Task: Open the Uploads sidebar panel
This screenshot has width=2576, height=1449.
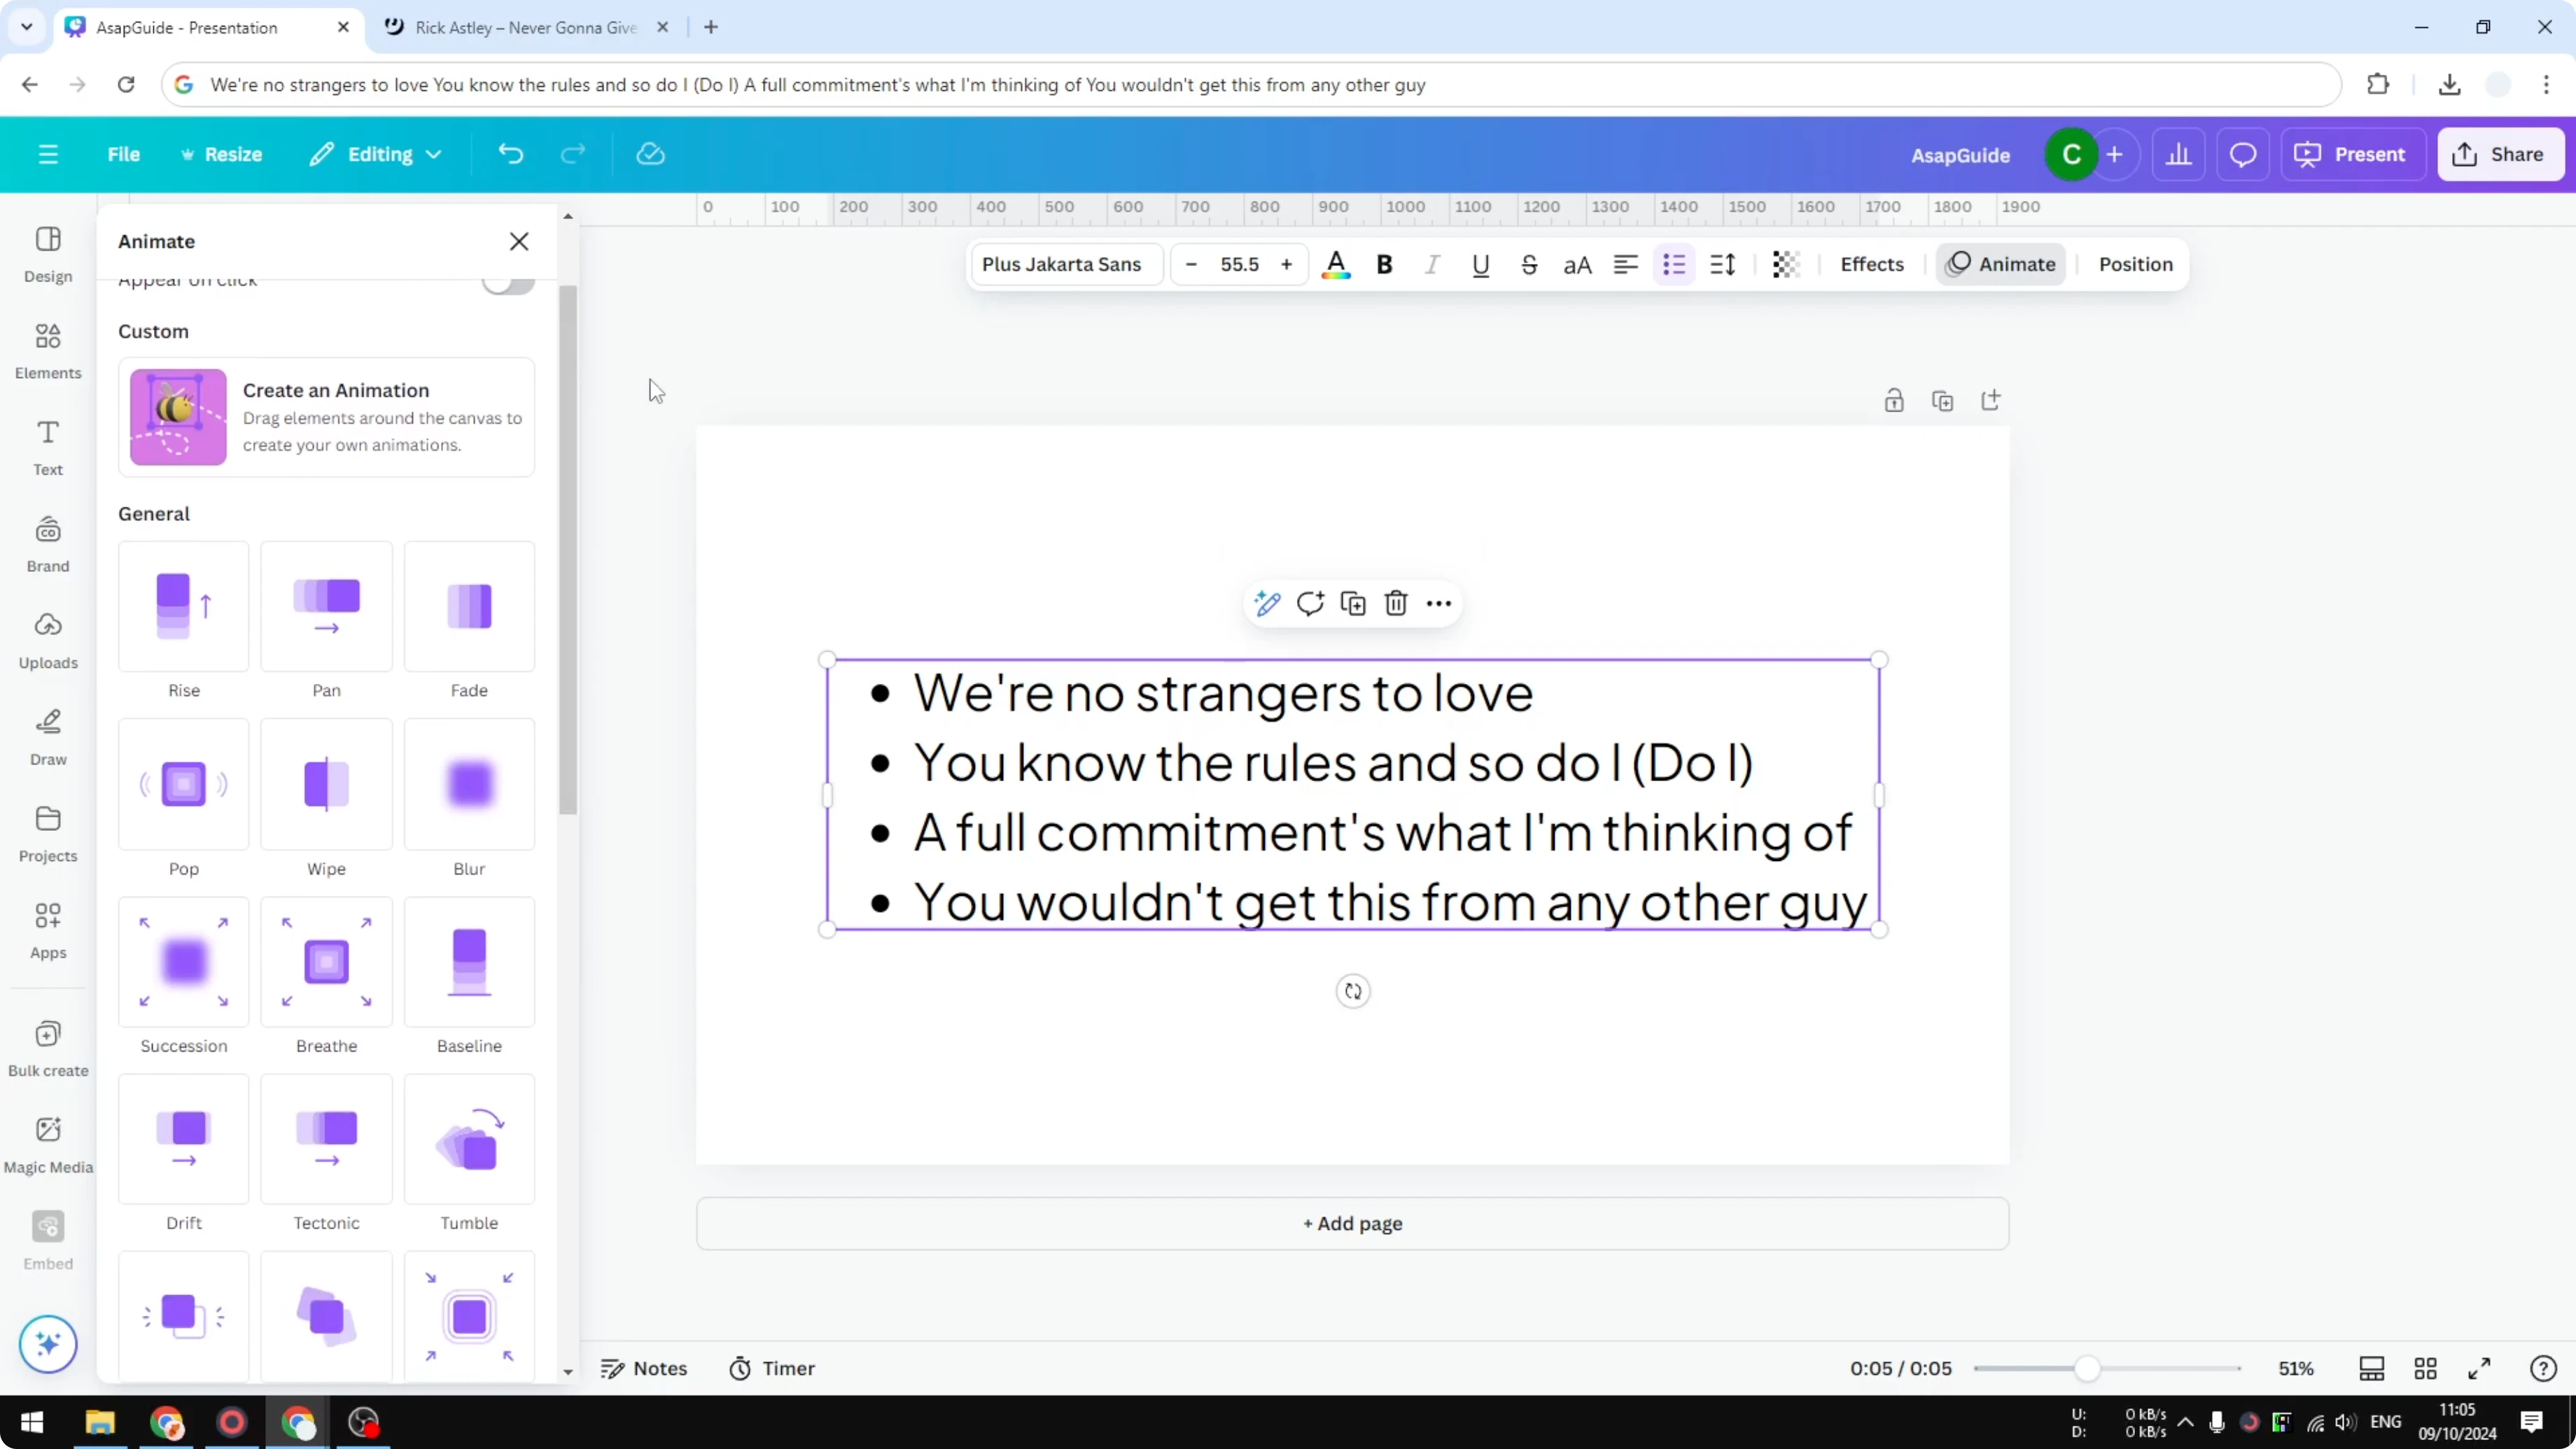Action: 48,641
